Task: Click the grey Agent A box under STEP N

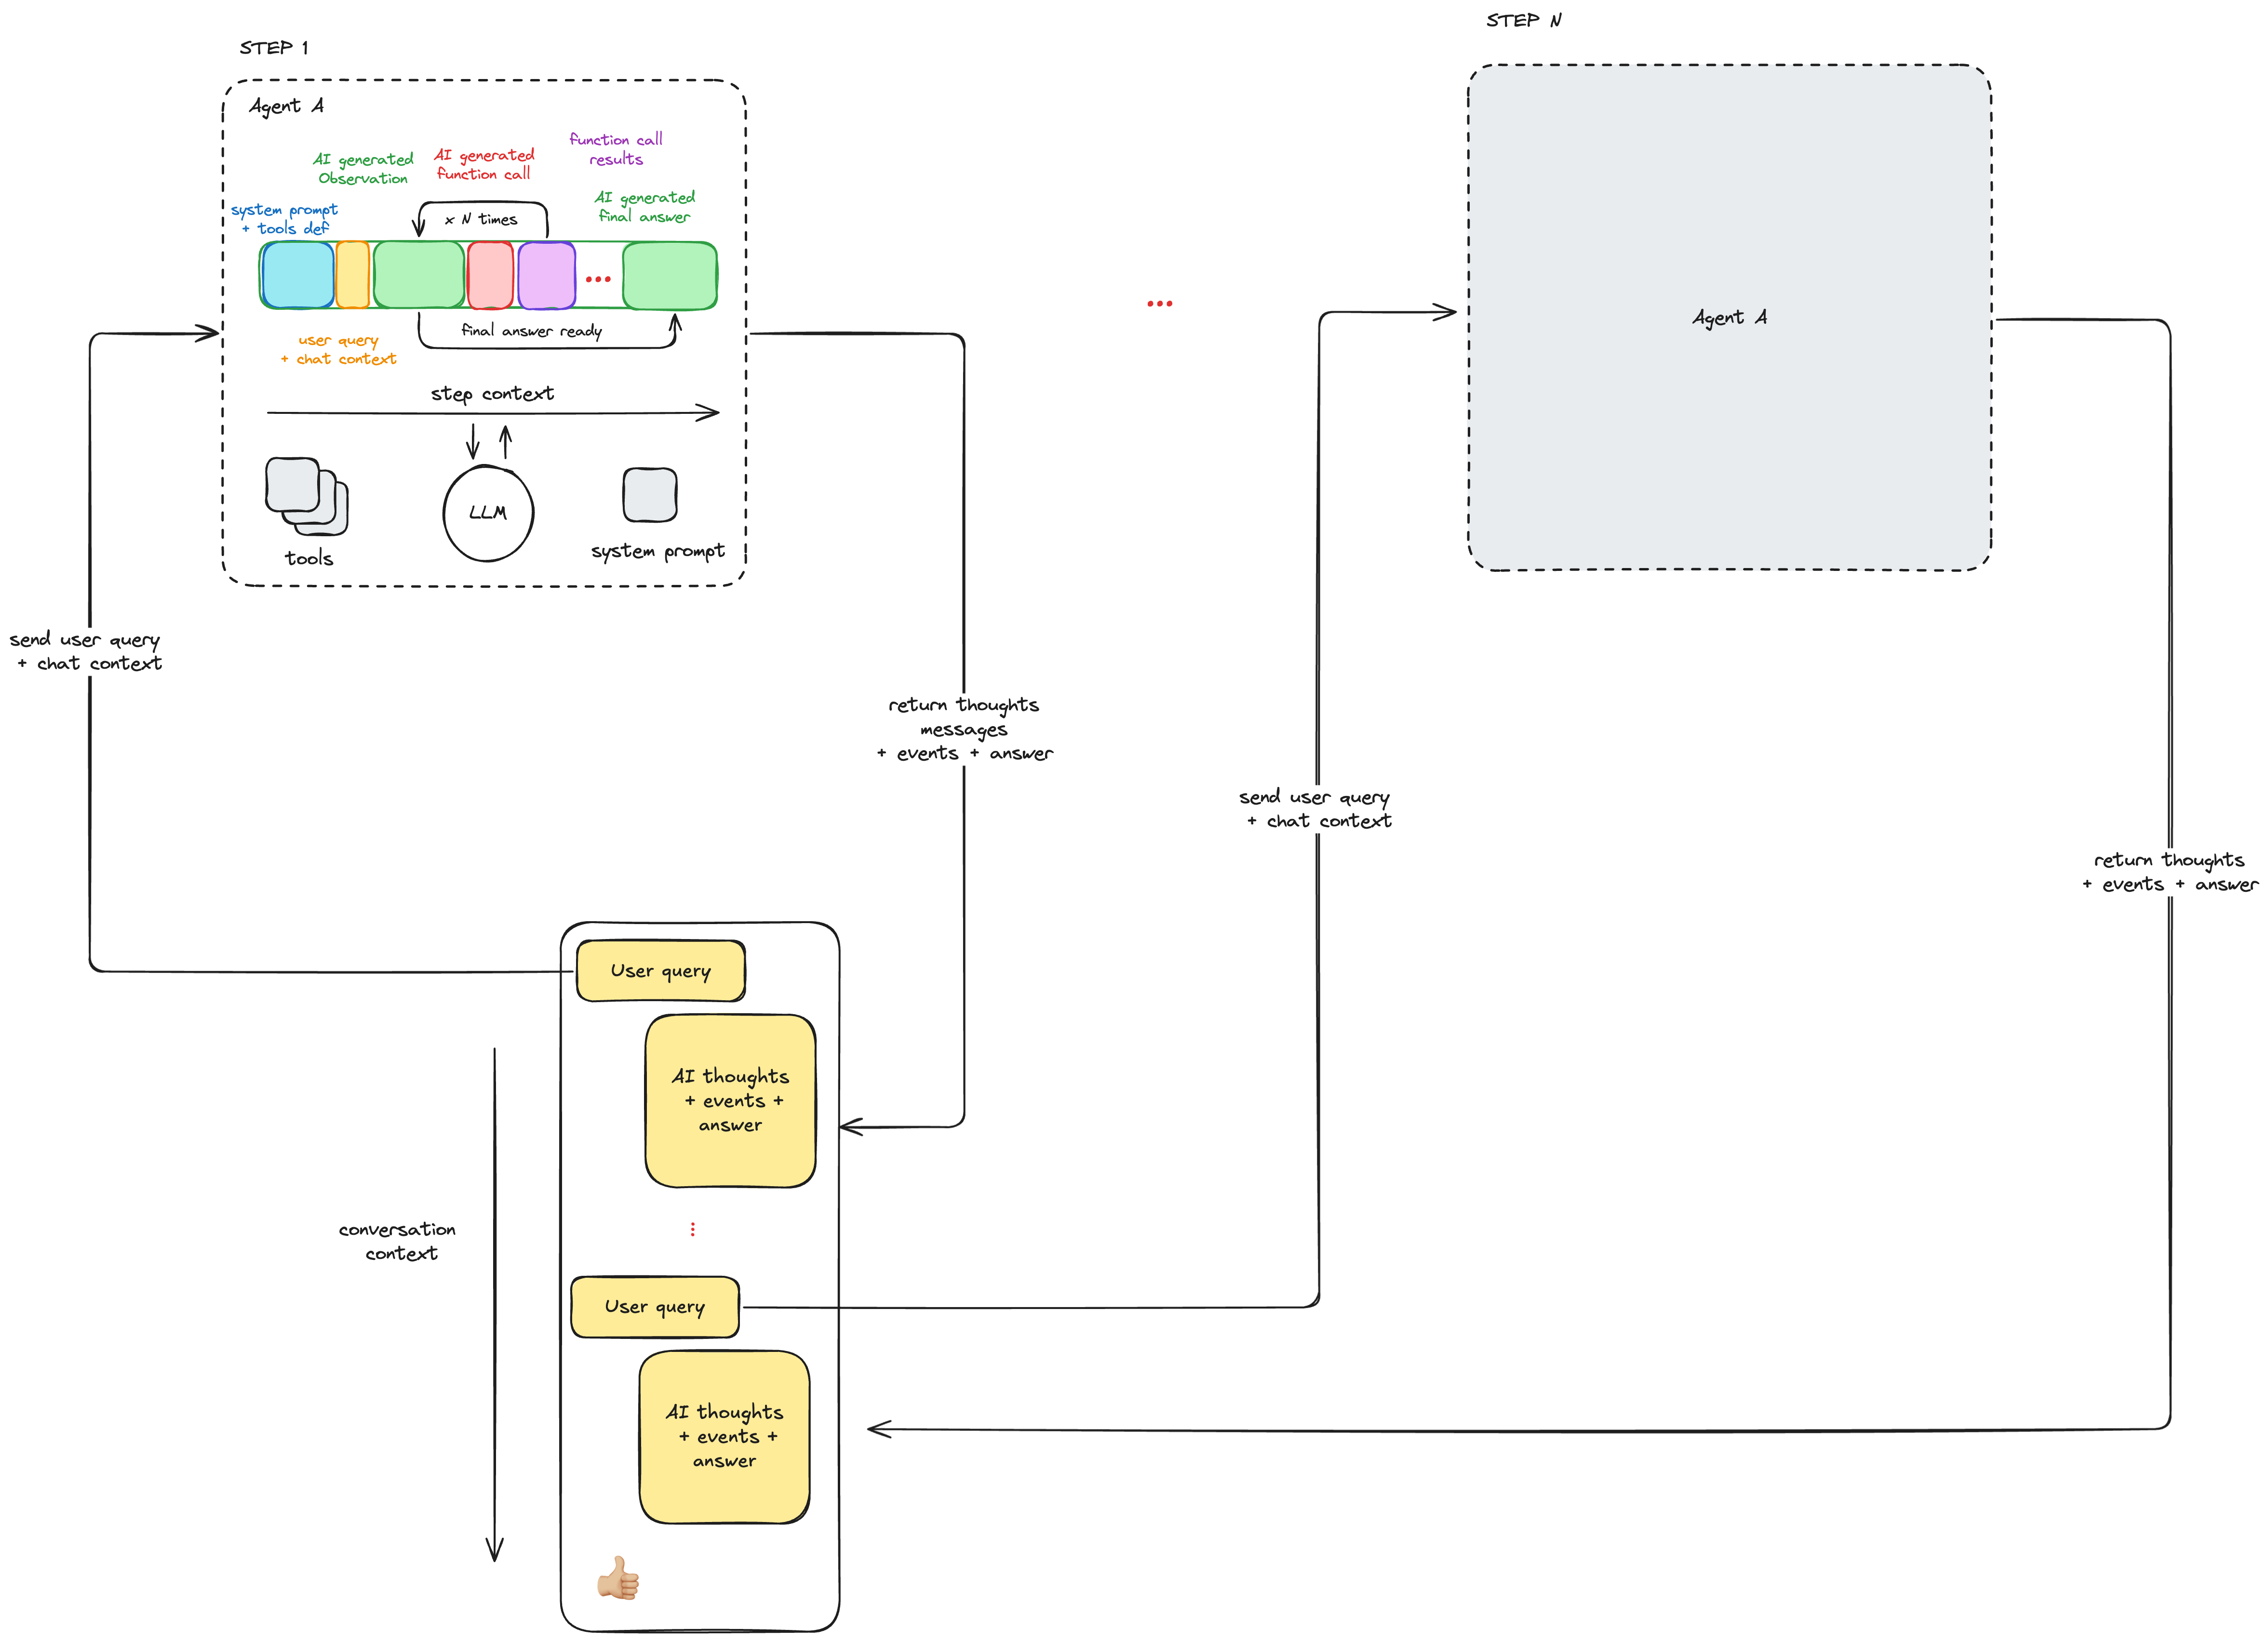Action: click(x=1729, y=318)
